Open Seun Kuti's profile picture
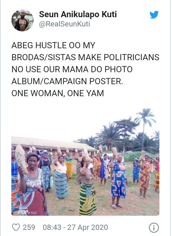The height and width of the screenshot is (236, 172). point(22,20)
